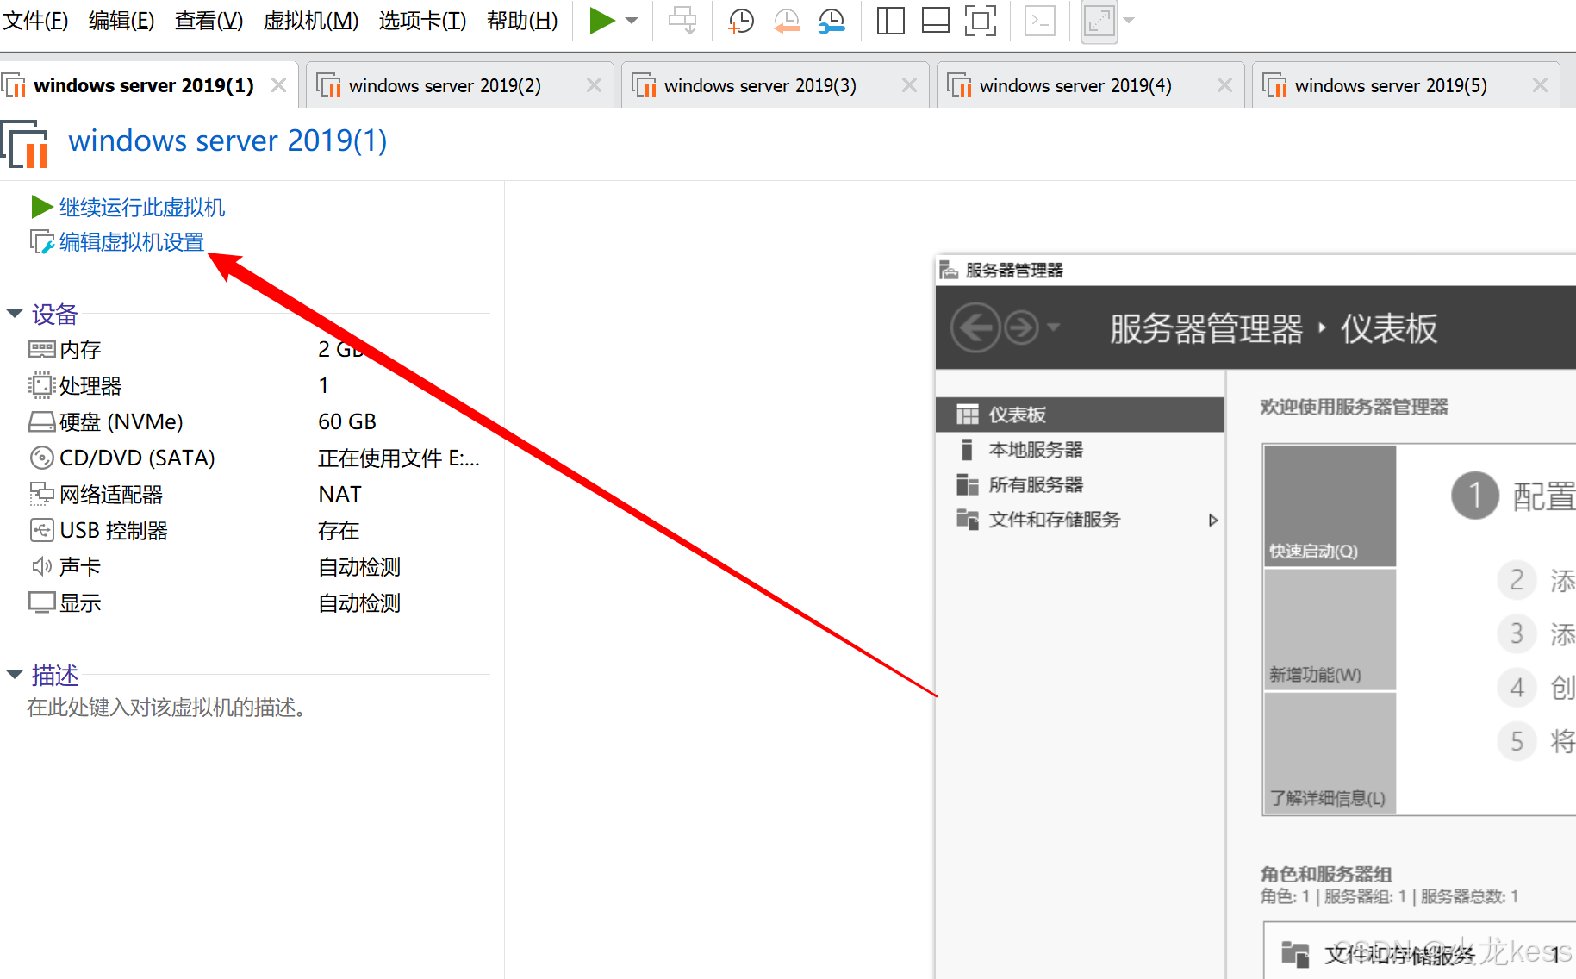Open the snapshot manager icon
The height and width of the screenshot is (979, 1576).
tap(832, 21)
